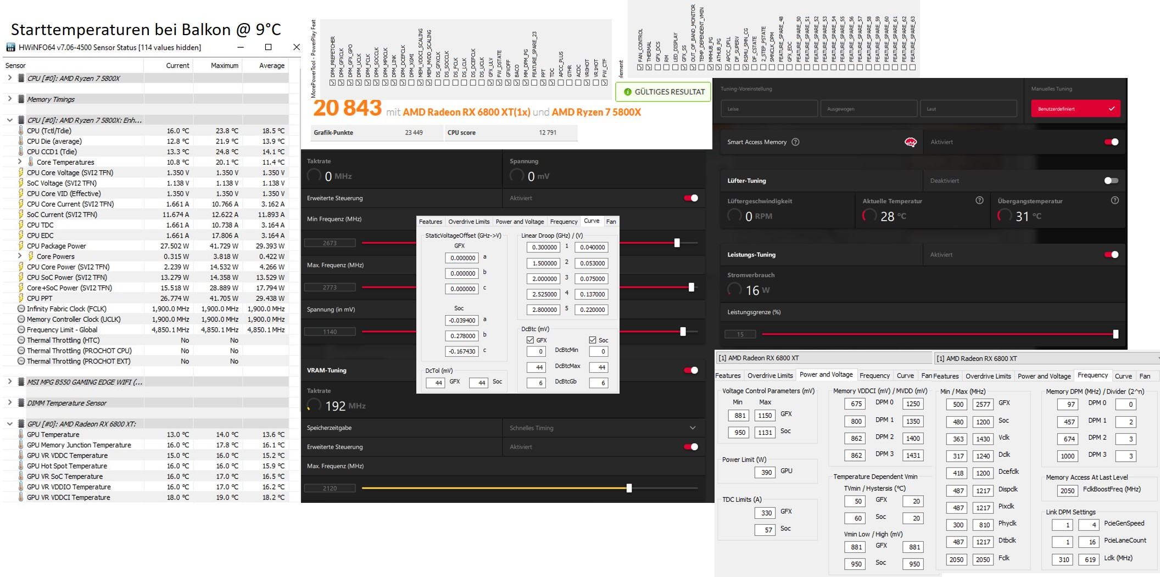Expand the Core Temperatures row
This screenshot has width=1160, height=577.
[20, 162]
